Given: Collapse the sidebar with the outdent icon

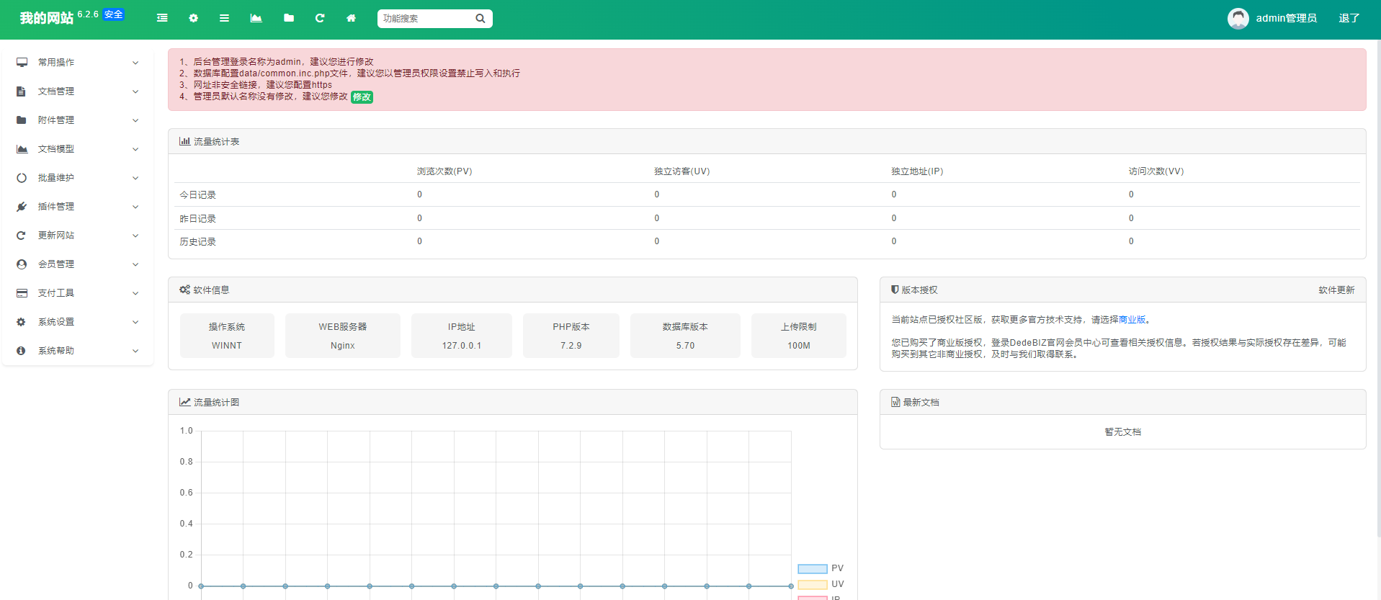Looking at the screenshot, I should coord(162,18).
